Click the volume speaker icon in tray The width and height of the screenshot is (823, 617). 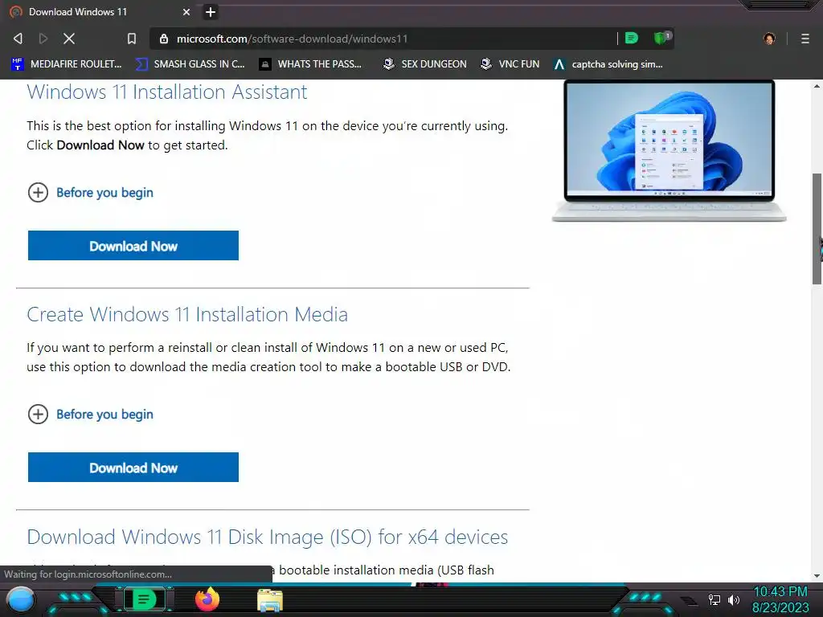click(x=734, y=599)
